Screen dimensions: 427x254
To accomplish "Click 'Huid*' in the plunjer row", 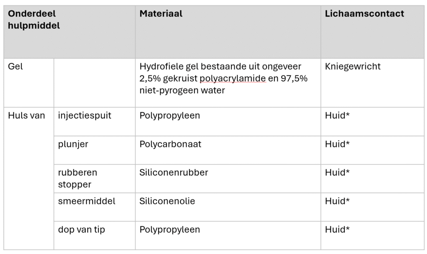I will [337, 144].
